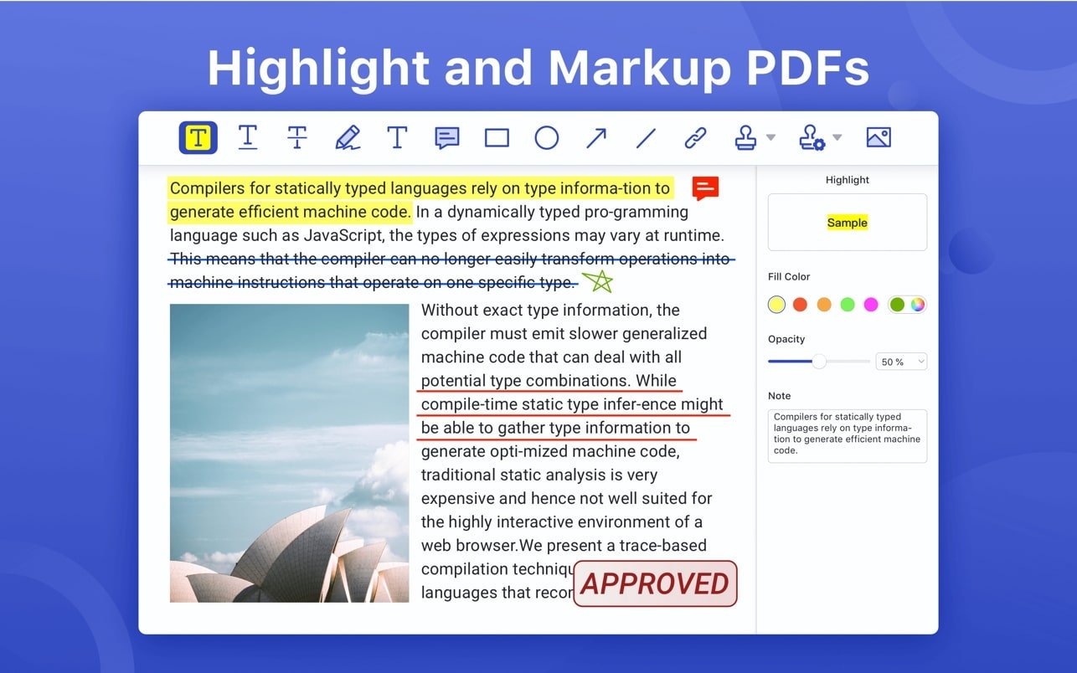
Task: Open the 50 % opacity dropdown
Action: pos(901,362)
